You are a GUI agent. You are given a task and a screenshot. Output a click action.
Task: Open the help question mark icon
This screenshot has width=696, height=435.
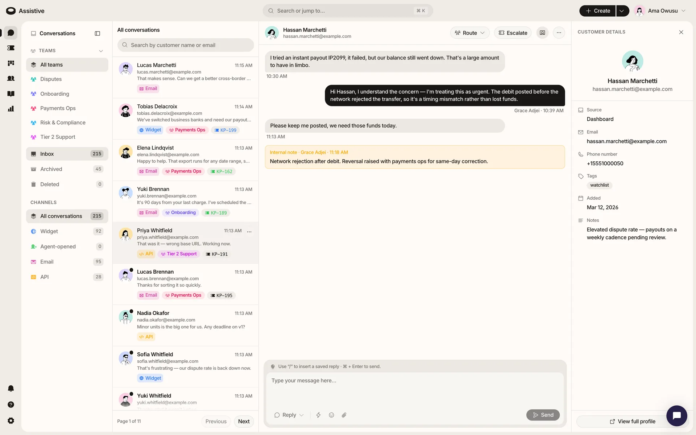pyautogui.click(x=11, y=405)
